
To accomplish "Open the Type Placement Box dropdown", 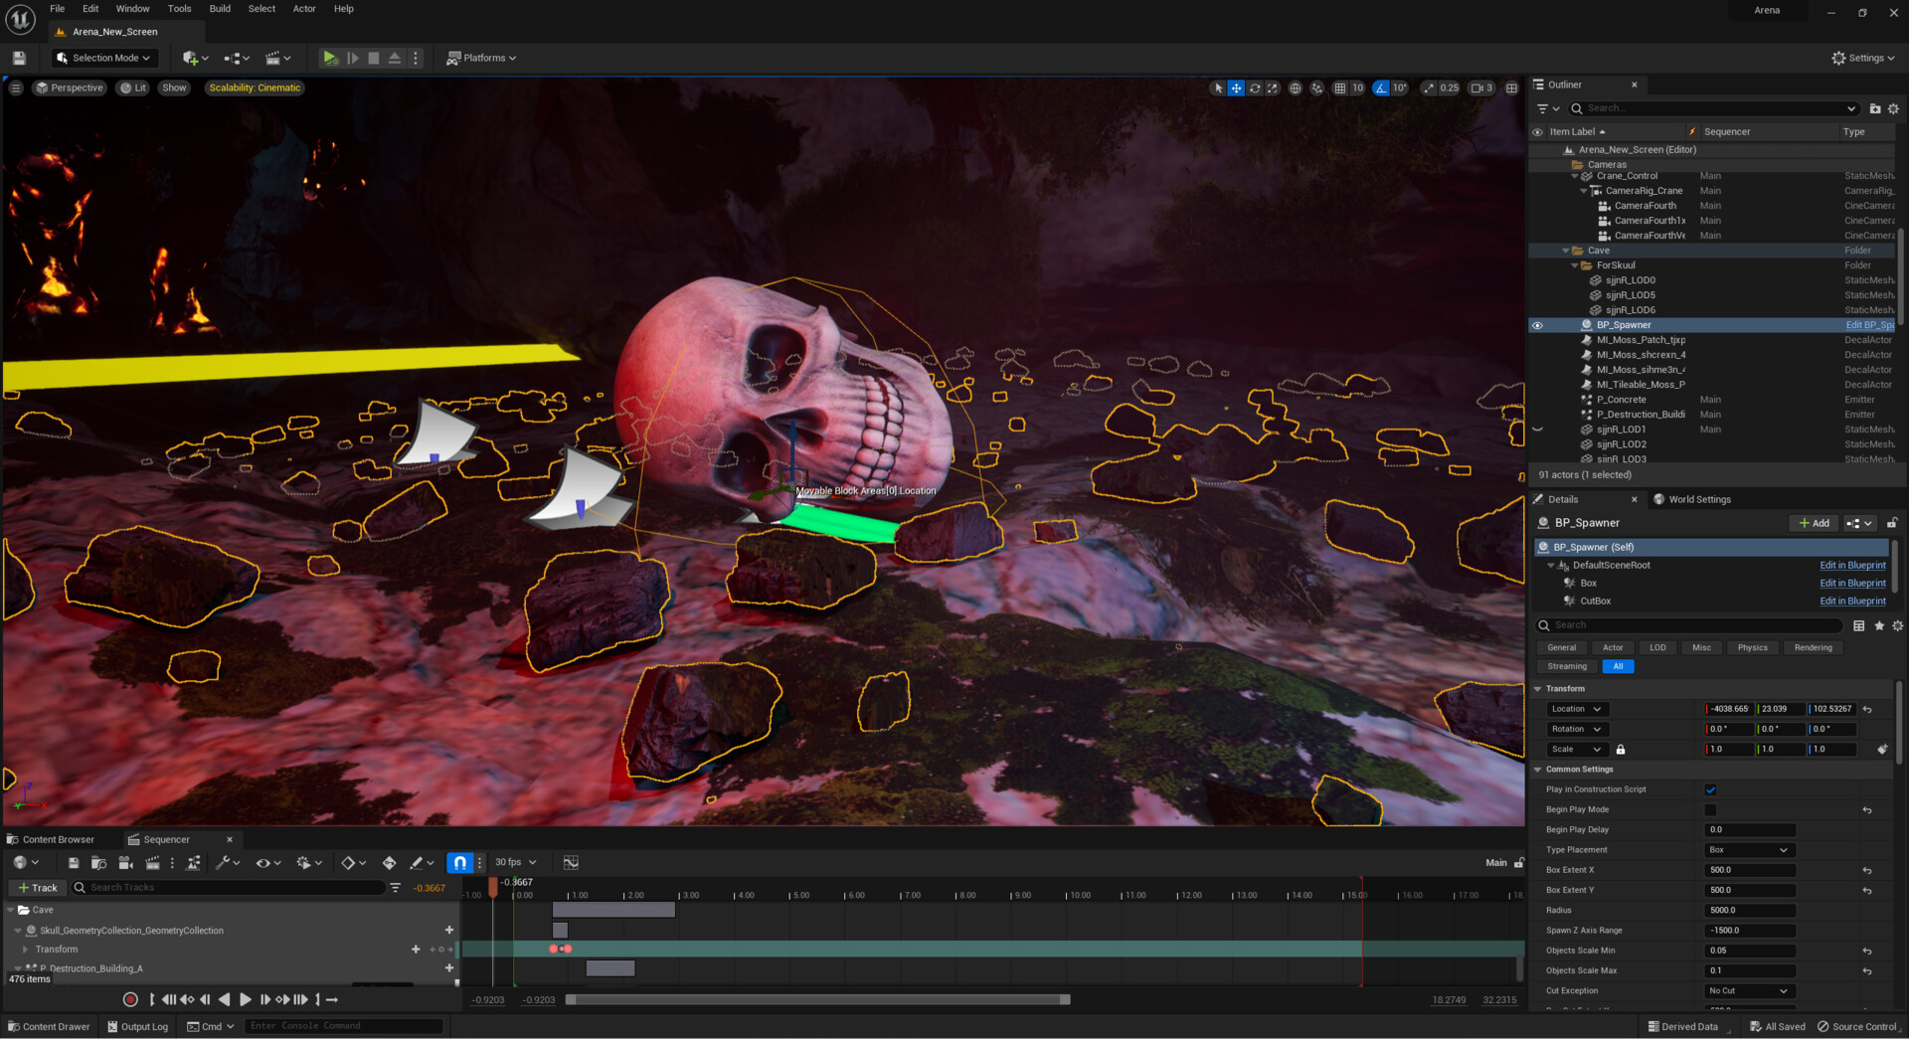I will pyautogui.click(x=1748, y=850).
